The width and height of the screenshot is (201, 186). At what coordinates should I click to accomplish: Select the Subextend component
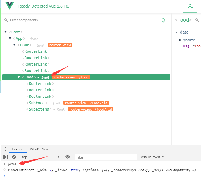click(x=39, y=109)
